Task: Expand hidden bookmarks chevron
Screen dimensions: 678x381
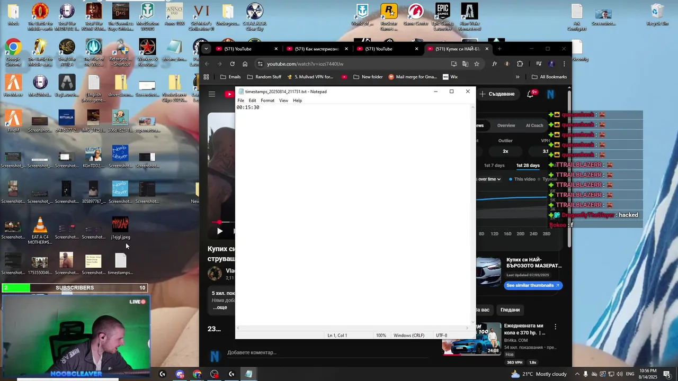Action: 518,77
